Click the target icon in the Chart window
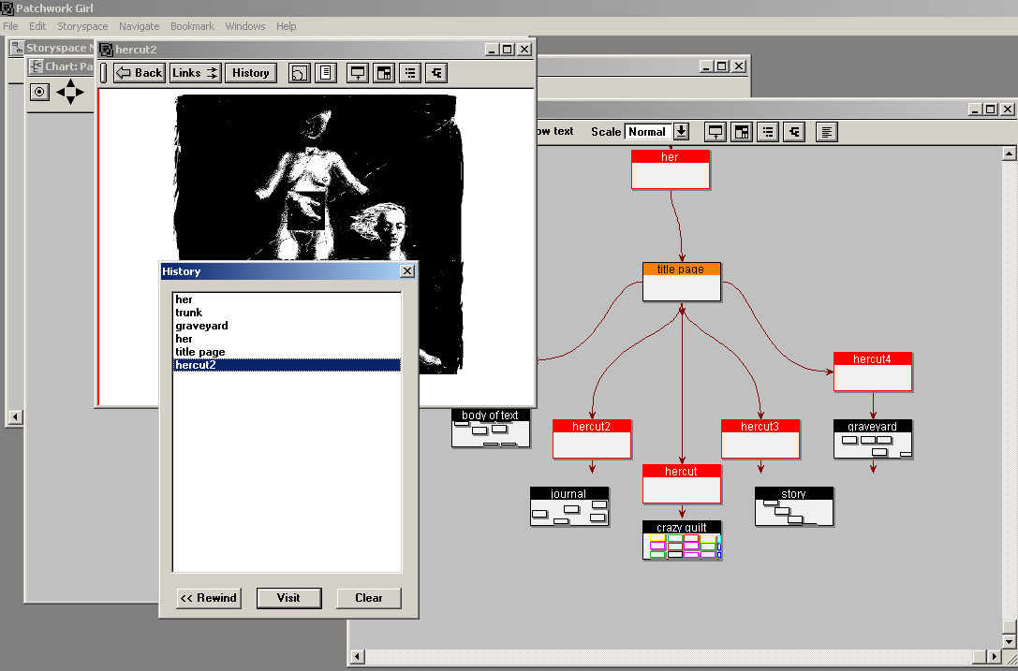This screenshot has height=671, width=1018. pyautogui.click(x=39, y=92)
